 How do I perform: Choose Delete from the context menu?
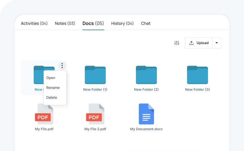(x=51, y=98)
